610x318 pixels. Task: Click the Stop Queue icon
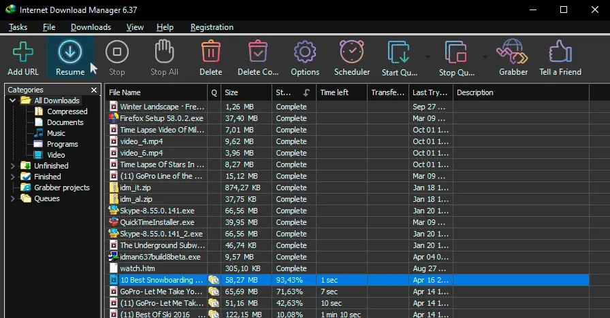[x=456, y=52]
